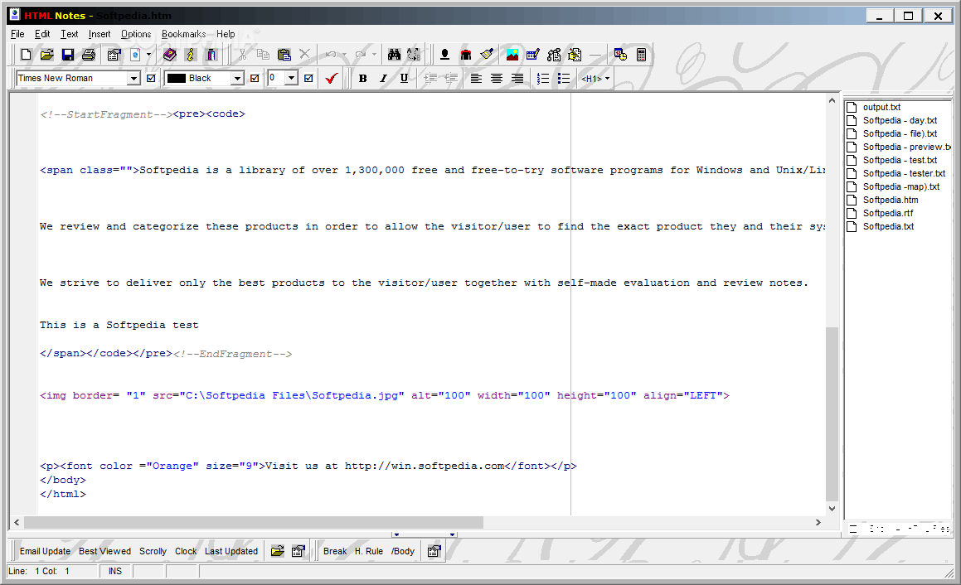Make the selected text bold
The width and height of the screenshot is (961, 585).
pos(363,79)
